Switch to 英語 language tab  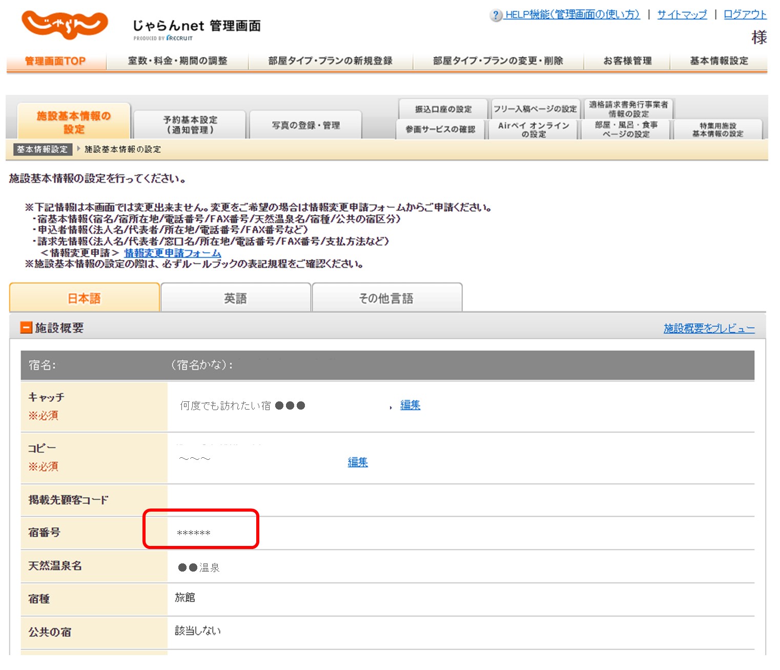tap(235, 298)
